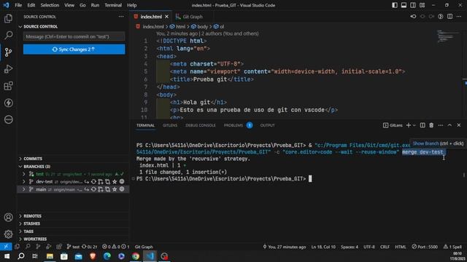This screenshot has height=262, width=467.
Task: Open Chrome from the Windows taskbar
Action: click(x=136, y=256)
